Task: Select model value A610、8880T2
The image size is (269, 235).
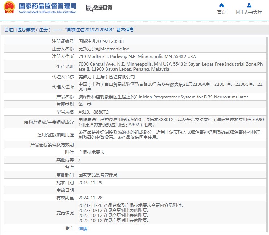Action: 93,112
